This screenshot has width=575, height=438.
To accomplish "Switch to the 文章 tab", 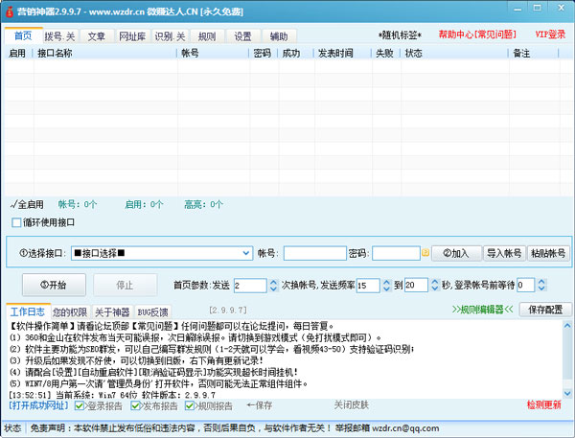I will pos(97,35).
